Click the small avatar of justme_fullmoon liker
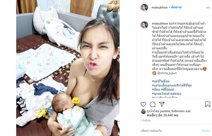The height and width of the screenshot is (136, 212). pos(143,112)
